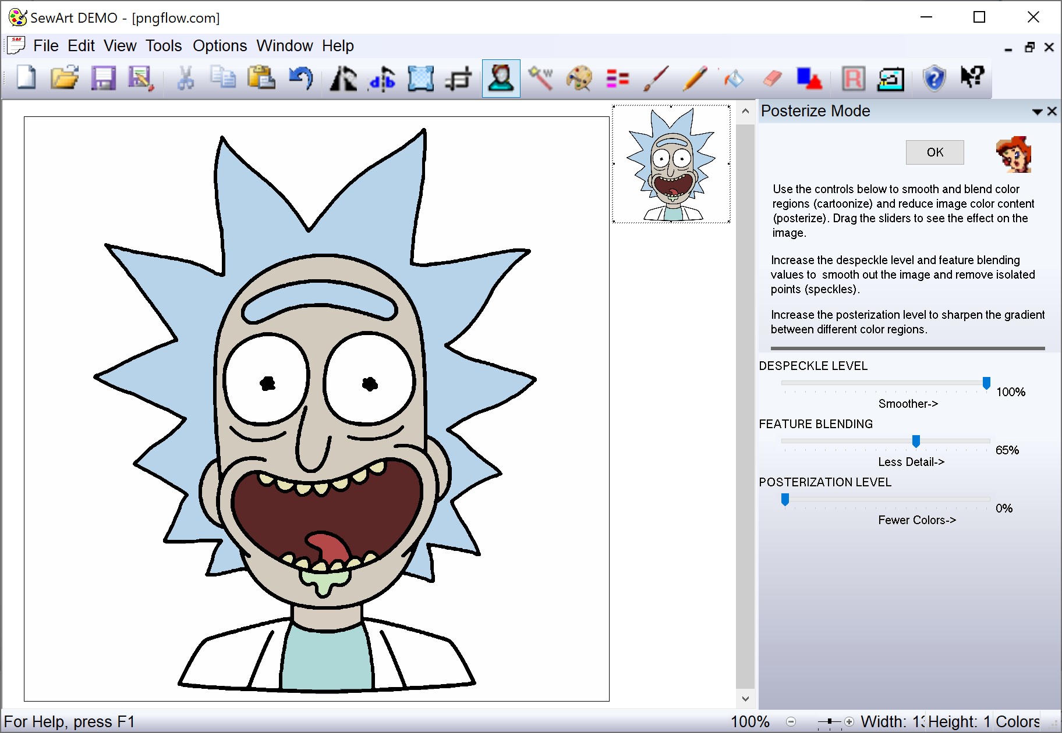Click the zoom out minus button
This screenshot has width=1062, height=733.
click(791, 722)
